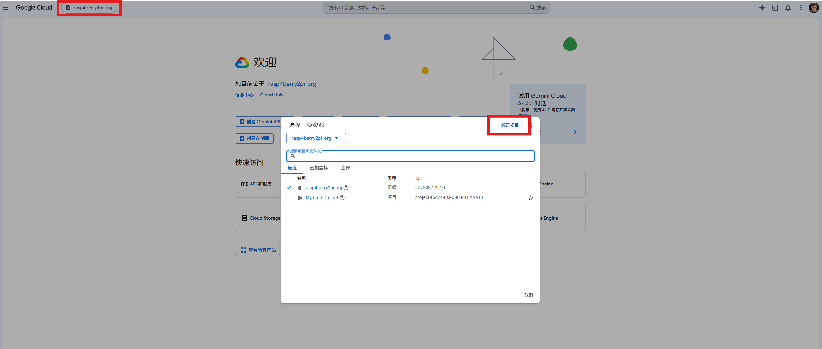
Task: Open the hamburger navigation menu
Action: coord(5,8)
